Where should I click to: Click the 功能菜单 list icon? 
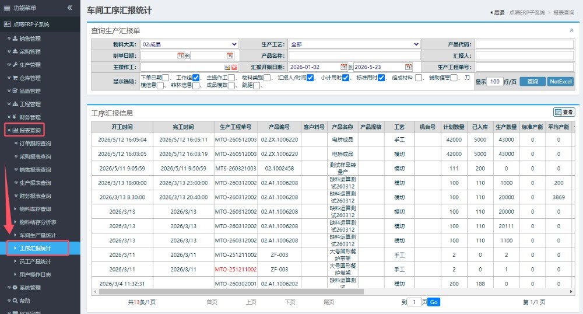point(6,8)
